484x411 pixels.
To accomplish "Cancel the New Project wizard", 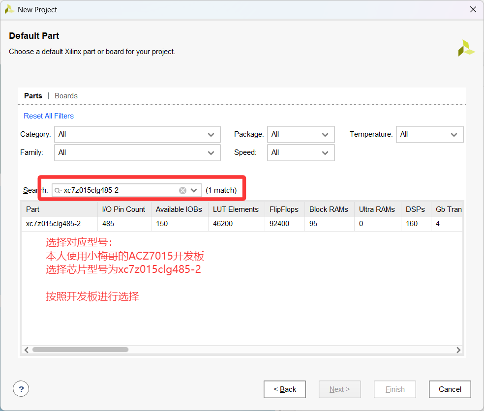I will point(450,389).
